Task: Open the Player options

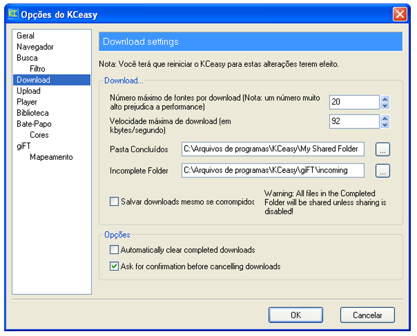Action: (27, 102)
